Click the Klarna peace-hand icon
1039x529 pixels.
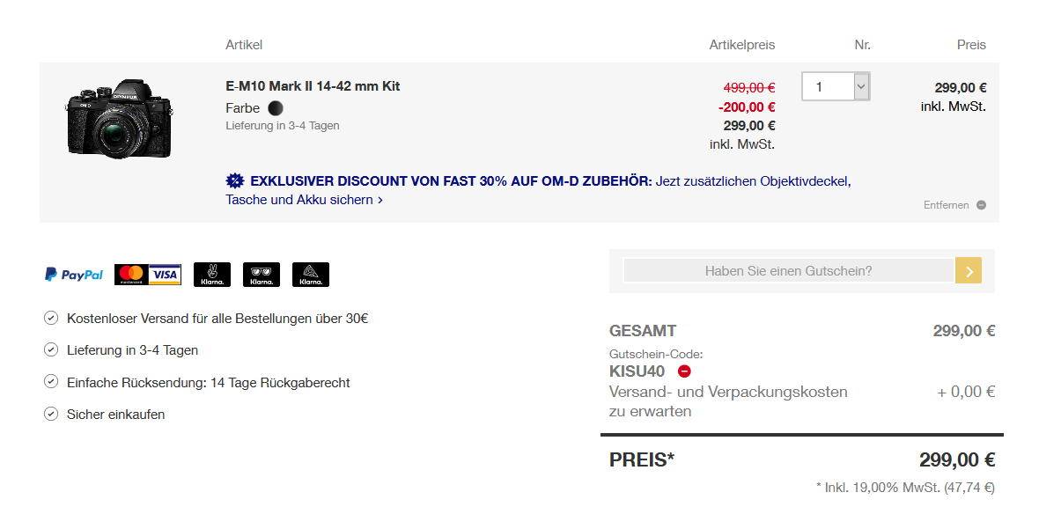click(212, 275)
